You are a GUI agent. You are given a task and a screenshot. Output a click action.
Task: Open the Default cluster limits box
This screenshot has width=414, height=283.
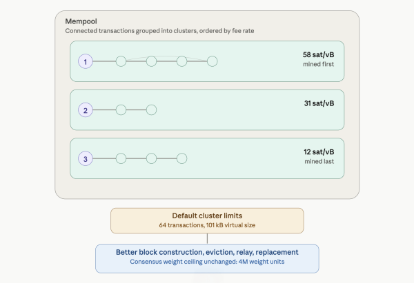pos(207,221)
